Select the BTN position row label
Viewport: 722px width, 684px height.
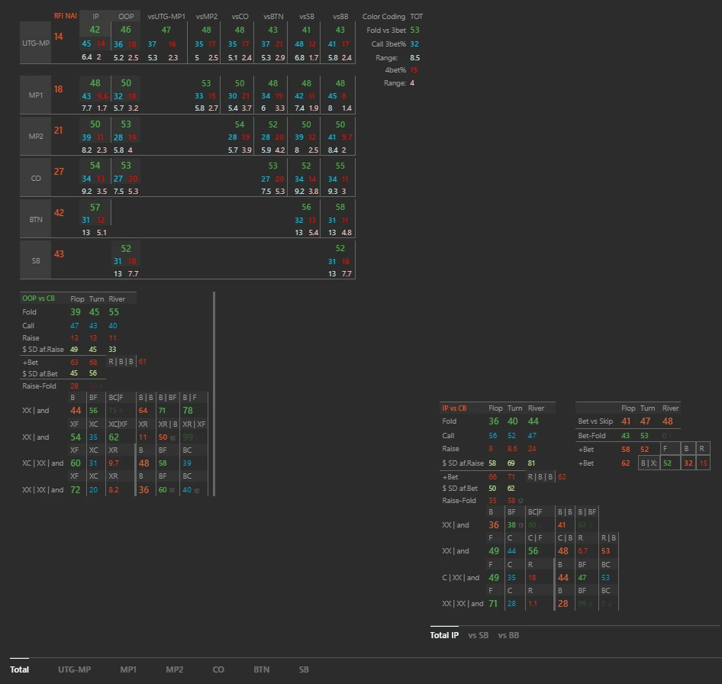36,219
